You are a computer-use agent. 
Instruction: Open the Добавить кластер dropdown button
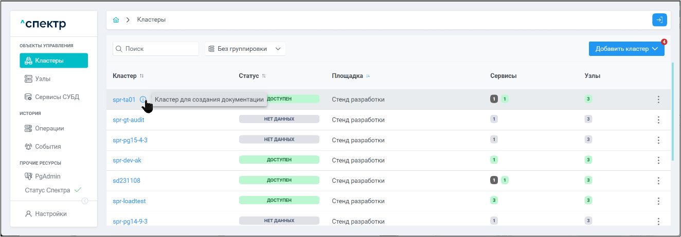pos(626,49)
